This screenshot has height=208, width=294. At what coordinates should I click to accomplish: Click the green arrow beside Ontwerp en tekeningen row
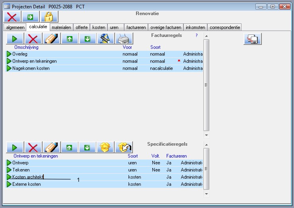tap(9, 61)
